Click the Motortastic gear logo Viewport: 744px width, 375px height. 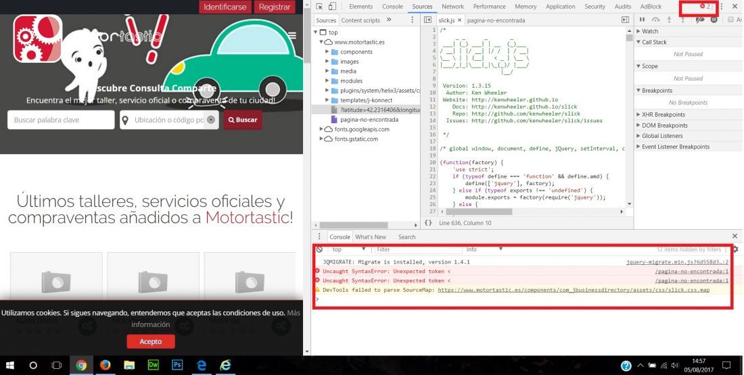pyautogui.click(x=37, y=39)
